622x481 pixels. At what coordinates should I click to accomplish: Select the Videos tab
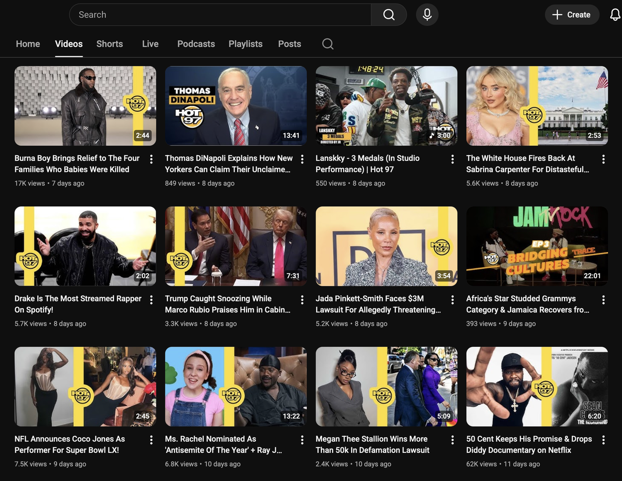(69, 44)
